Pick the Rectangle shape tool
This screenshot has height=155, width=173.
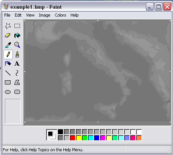[8, 83]
